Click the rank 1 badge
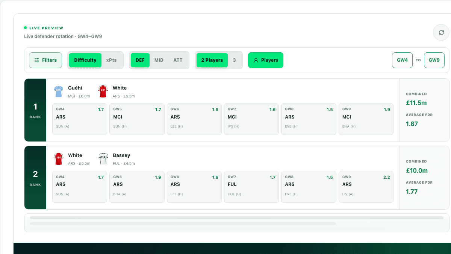451x254 pixels. (x=35, y=110)
